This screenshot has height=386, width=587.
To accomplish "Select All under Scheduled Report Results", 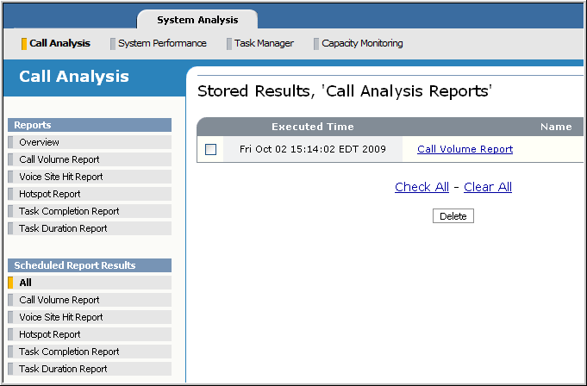I will (x=26, y=283).
